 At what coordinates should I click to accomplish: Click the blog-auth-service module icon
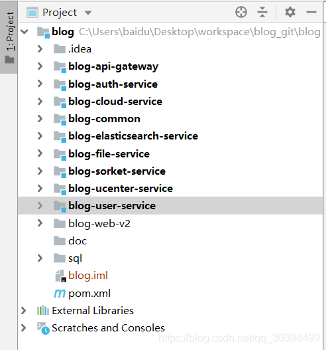tap(60, 84)
